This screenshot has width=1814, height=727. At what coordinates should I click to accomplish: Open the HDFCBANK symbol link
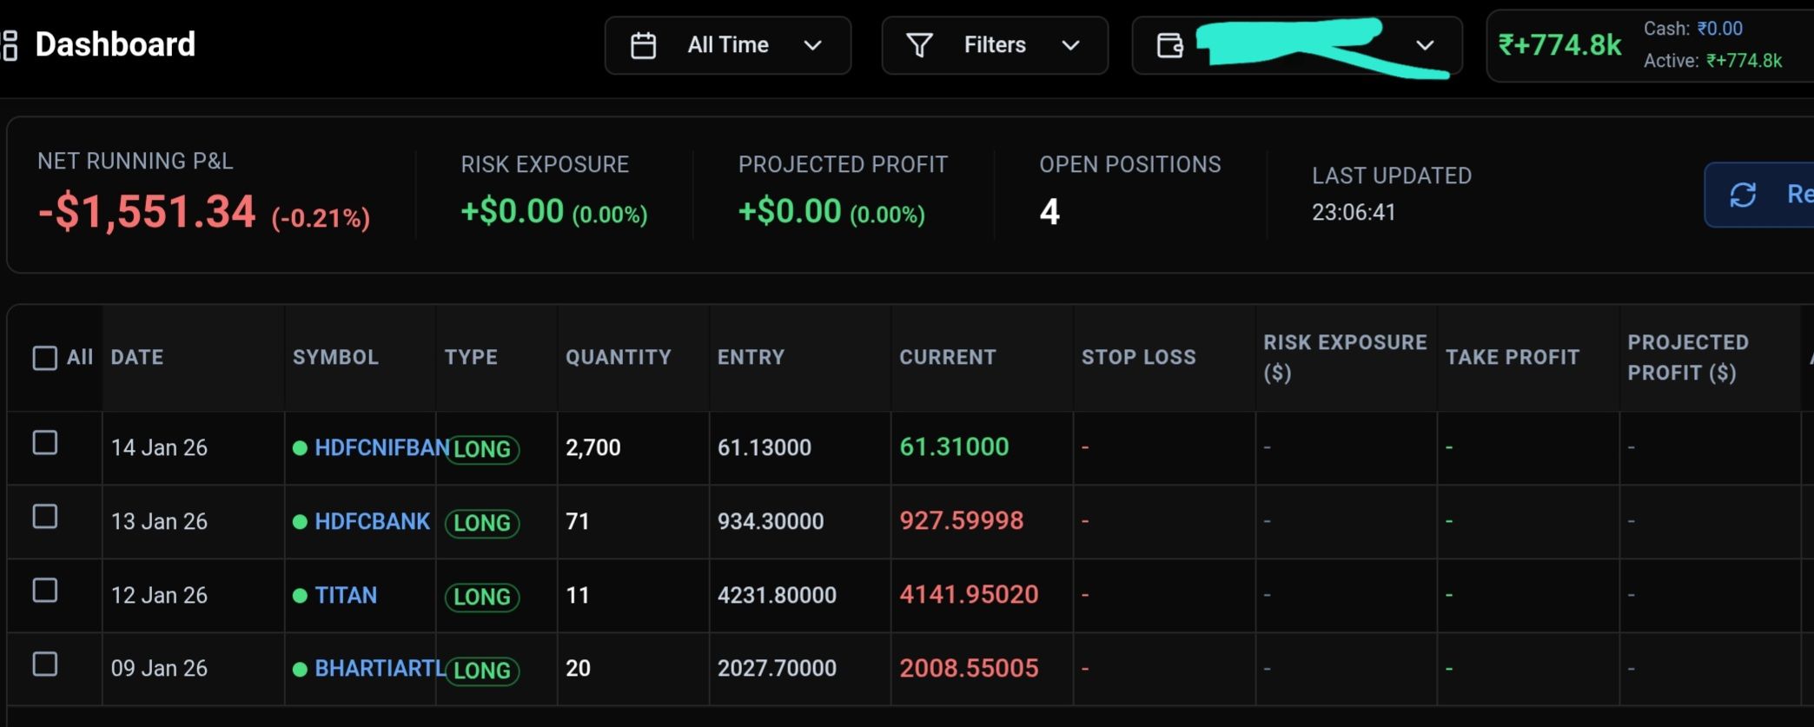tap(372, 521)
